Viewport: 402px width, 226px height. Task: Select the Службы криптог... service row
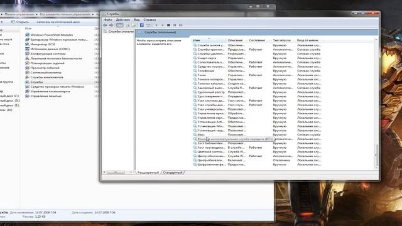coord(257,50)
